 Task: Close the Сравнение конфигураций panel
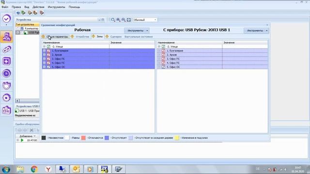pyautogui.click(x=267, y=25)
